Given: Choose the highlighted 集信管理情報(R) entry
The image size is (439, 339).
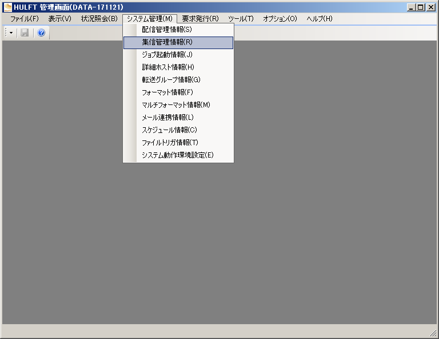Looking at the screenshot, I should coord(178,42).
